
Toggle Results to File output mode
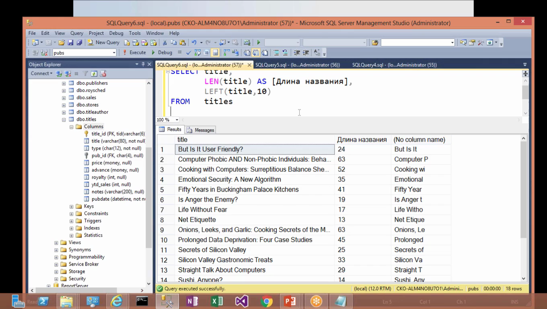[x=265, y=53]
